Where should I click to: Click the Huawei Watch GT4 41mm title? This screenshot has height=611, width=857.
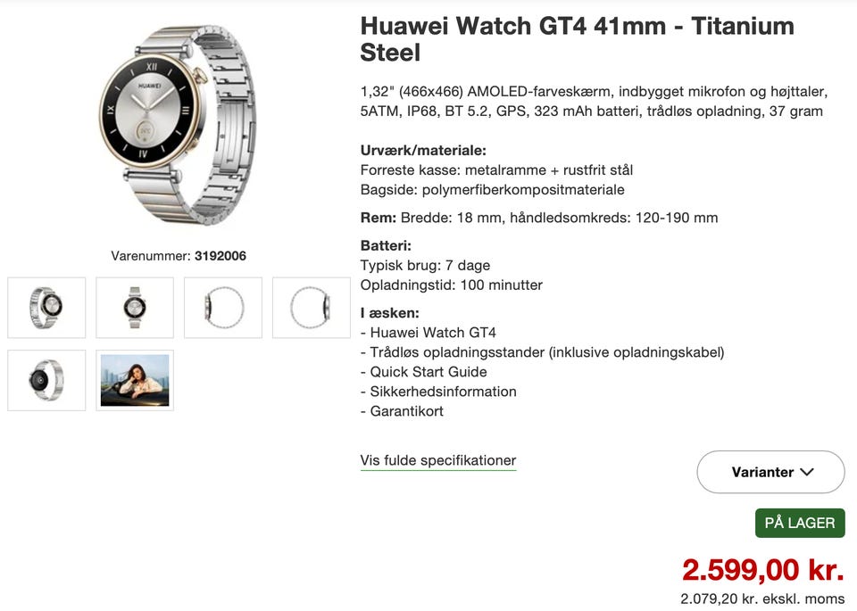[x=578, y=39]
